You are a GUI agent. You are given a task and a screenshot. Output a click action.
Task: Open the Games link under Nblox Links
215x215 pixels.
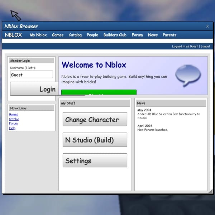(13, 114)
